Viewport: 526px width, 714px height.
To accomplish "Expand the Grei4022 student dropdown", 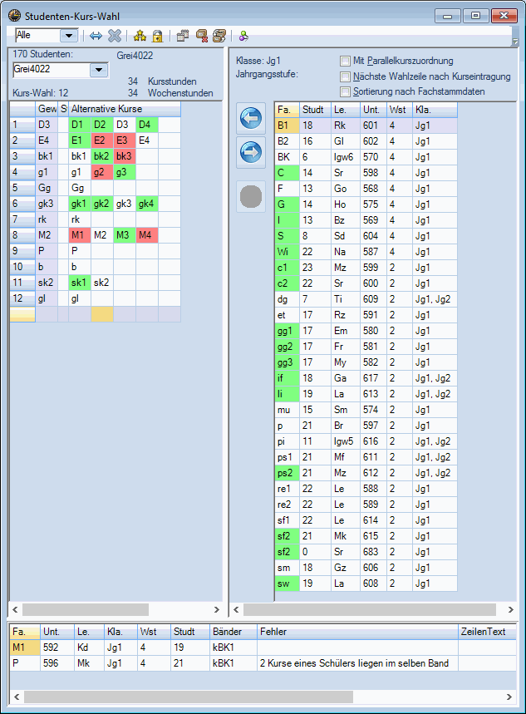I will (x=99, y=71).
